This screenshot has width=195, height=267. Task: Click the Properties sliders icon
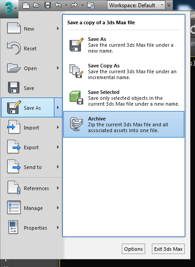pos(13,227)
